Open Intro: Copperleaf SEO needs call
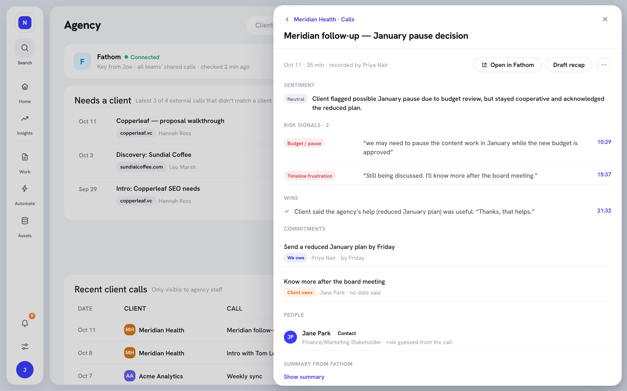627x391 pixels. pos(158,189)
